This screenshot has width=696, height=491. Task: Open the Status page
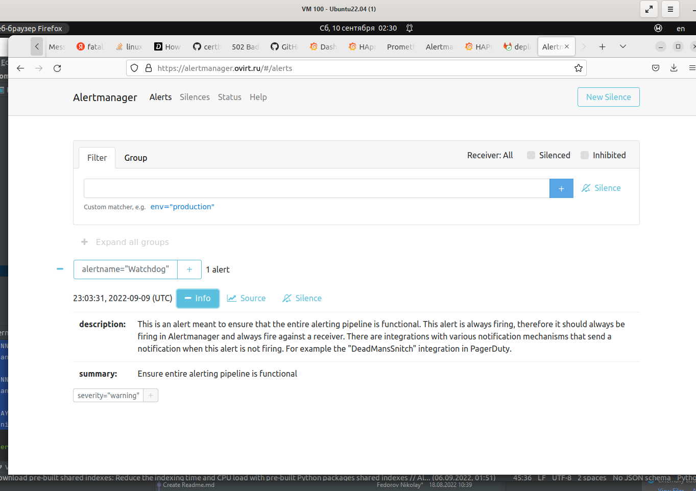click(x=230, y=97)
